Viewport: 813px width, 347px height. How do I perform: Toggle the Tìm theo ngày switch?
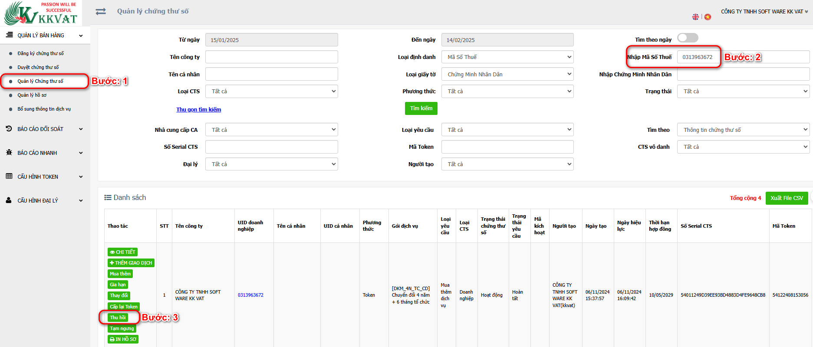pos(688,38)
